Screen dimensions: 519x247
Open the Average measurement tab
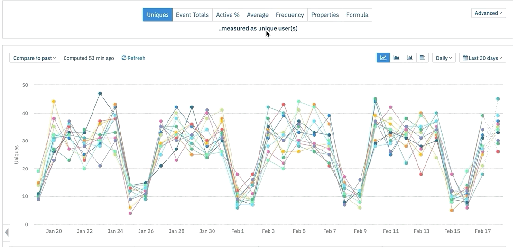pos(258,15)
